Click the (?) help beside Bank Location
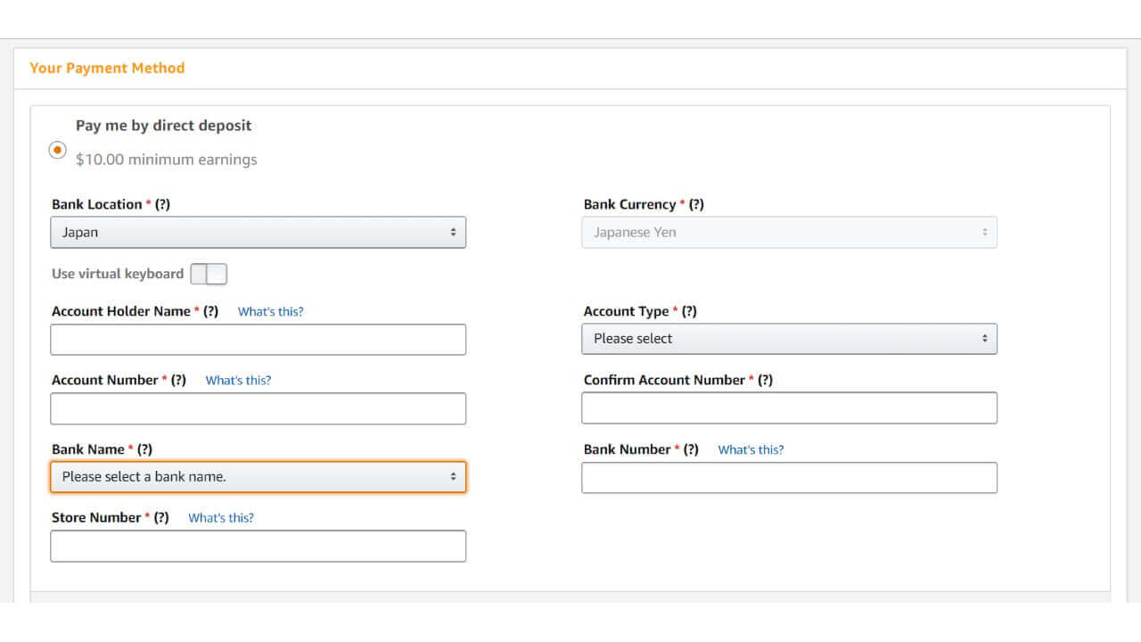The width and height of the screenshot is (1141, 642). (162, 204)
